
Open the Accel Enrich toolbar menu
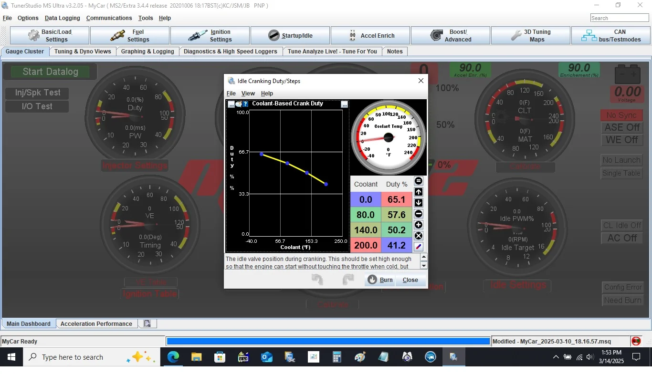(370, 36)
